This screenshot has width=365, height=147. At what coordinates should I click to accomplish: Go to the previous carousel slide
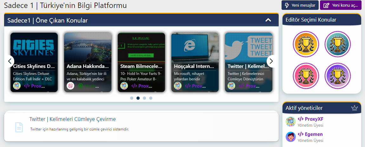10,61
